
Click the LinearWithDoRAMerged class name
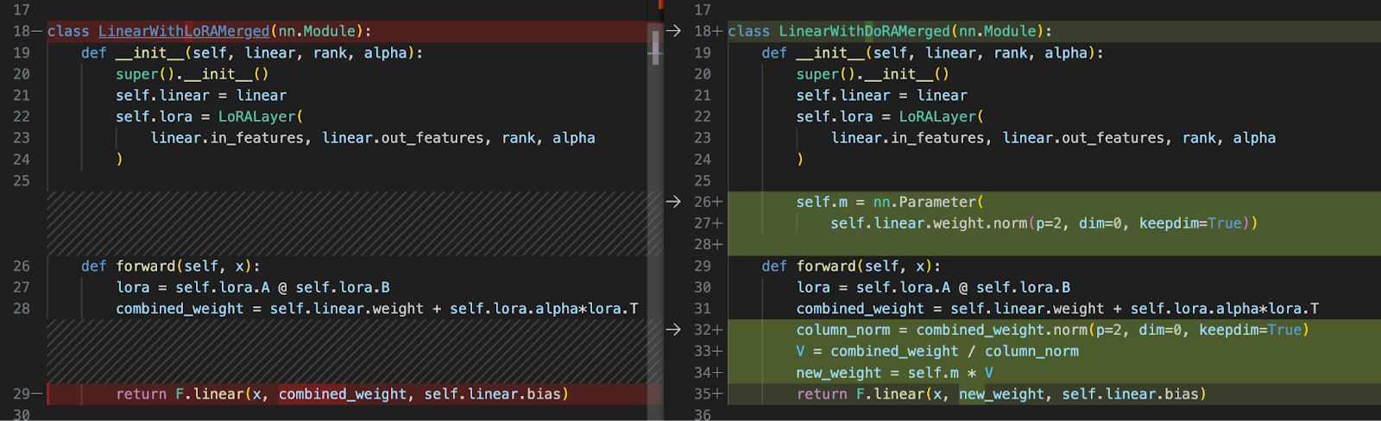[x=865, y=31]
